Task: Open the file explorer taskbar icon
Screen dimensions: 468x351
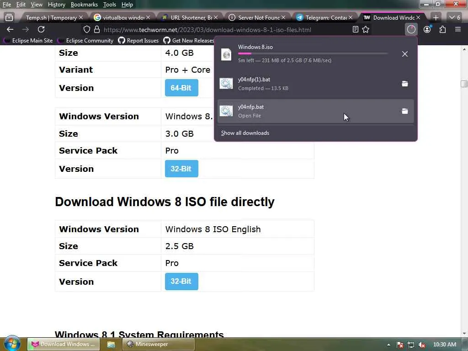Action: coord(111,345)
